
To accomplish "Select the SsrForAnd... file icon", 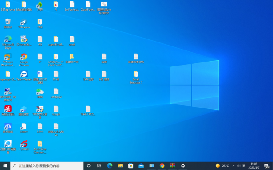I will [72, 6].
